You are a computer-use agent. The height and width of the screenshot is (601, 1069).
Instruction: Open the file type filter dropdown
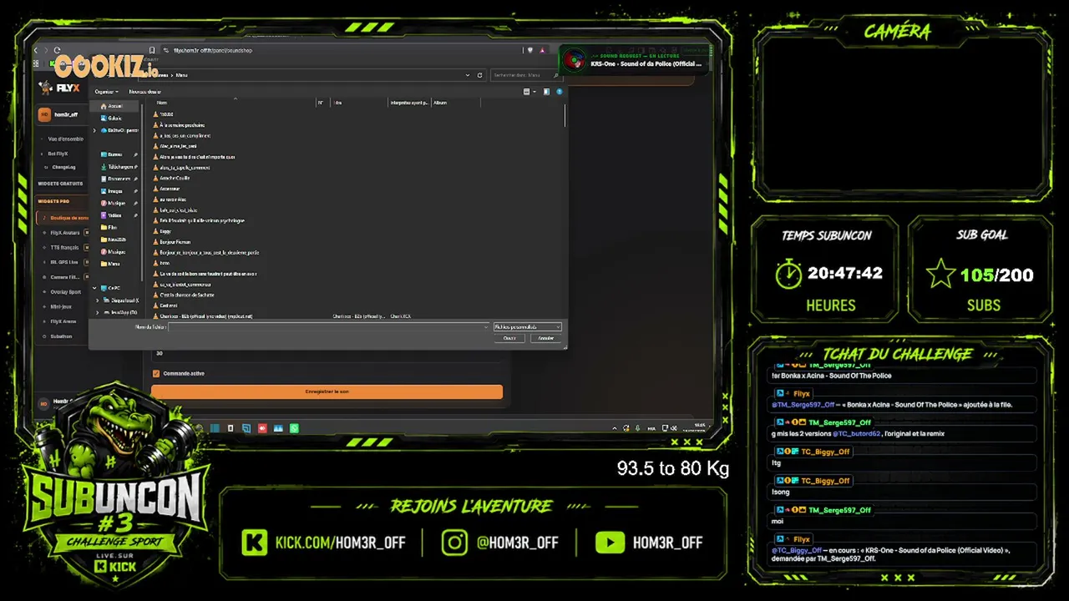[x=527, y=327]
